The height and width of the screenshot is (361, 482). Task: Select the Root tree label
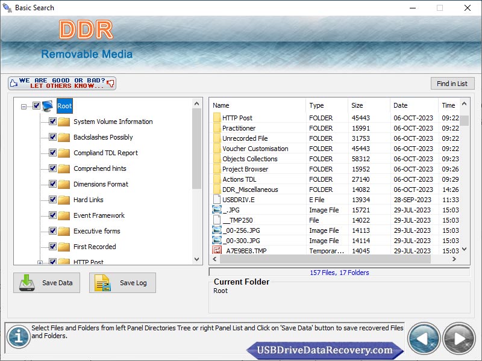[64, 106]
